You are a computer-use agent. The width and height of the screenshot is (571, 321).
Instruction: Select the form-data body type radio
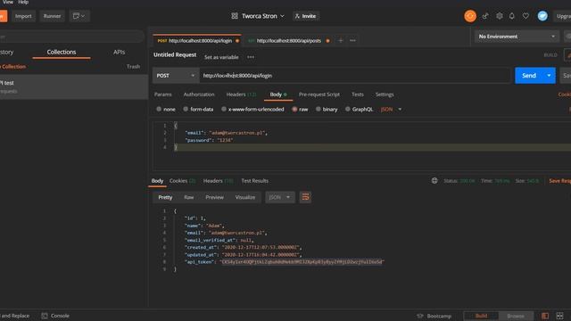[186, 109]
